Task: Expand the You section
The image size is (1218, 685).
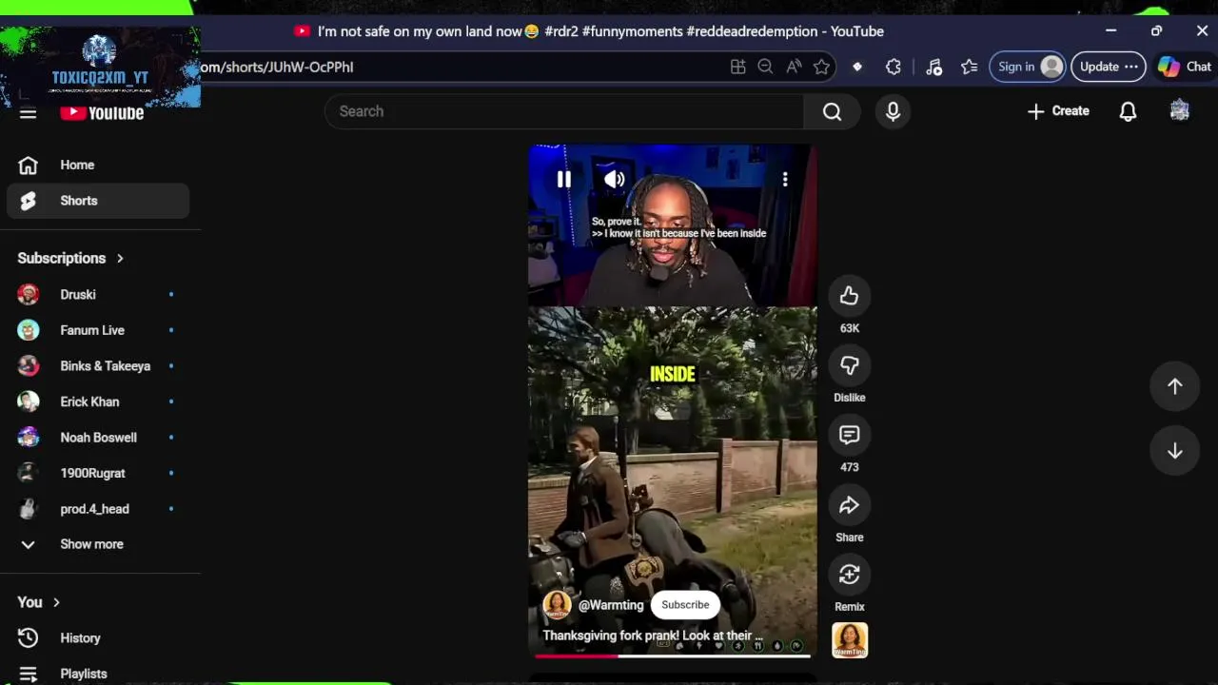Action: tap(39, 602)
